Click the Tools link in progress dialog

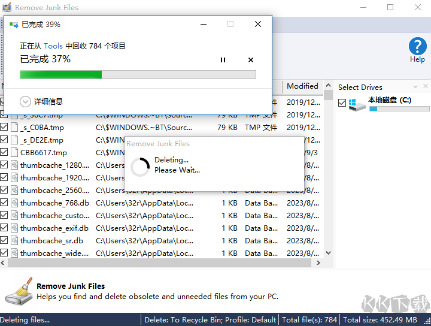[53, 46]
